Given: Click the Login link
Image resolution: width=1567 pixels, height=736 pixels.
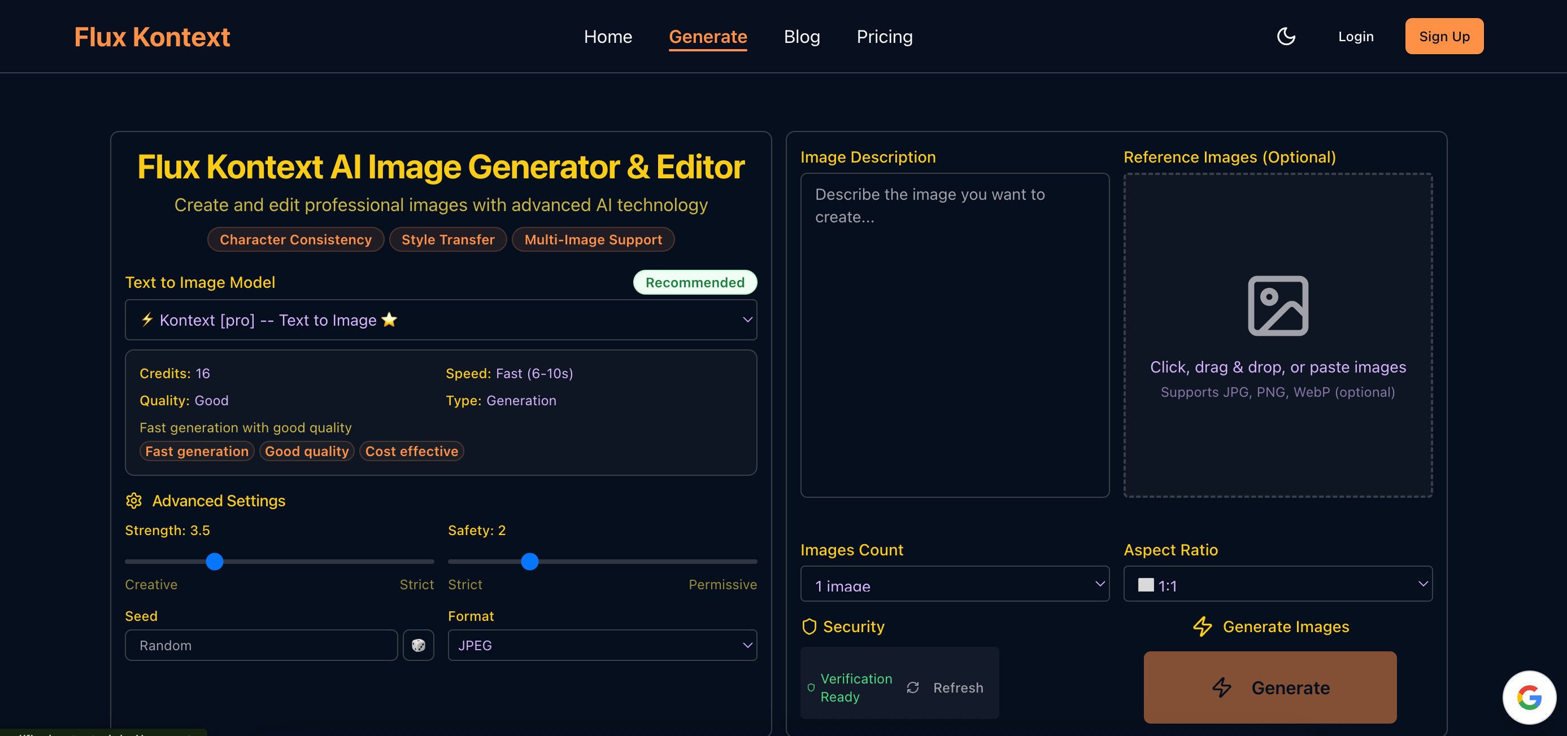Looking at the screenshot, I should tap(1355, 37).
